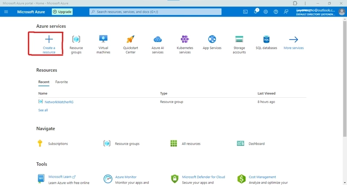Click the See all link

coord(43,110)
